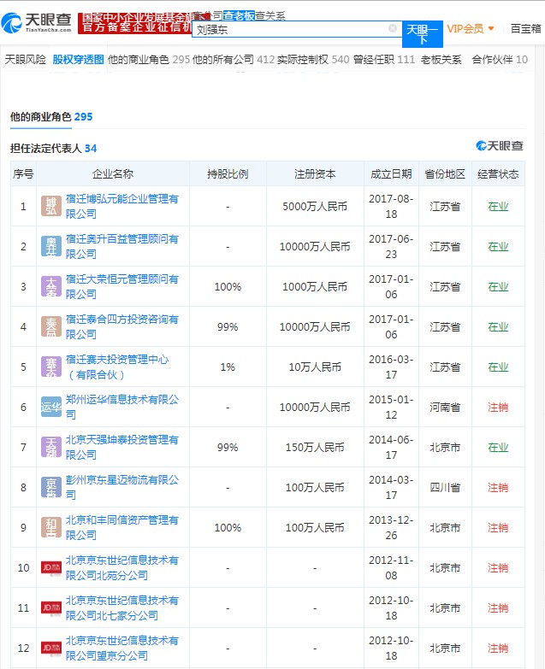Open 宿迁大荣恒元管理顾问有限公司 link
Image resolution: width=545 pixels, height=669 pixels.
[122, 286]
